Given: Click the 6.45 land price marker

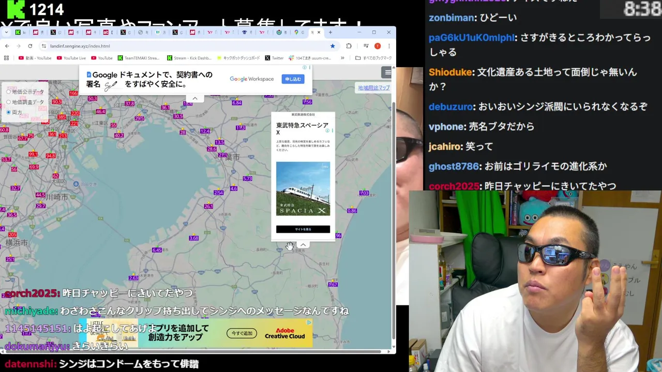Looking at the screenshot, I should [x=157, y=250].
